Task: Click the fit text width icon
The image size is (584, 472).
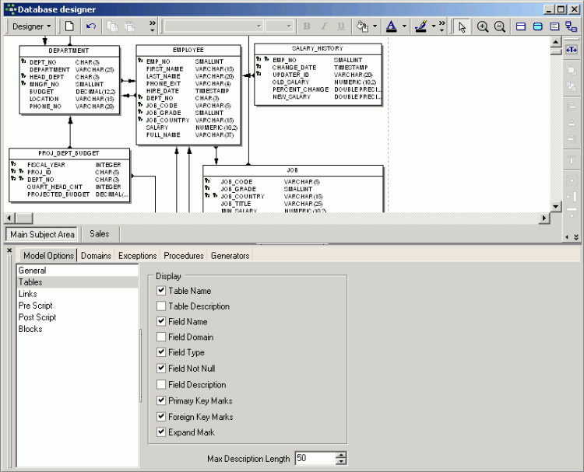Action: tap(571, 50)
